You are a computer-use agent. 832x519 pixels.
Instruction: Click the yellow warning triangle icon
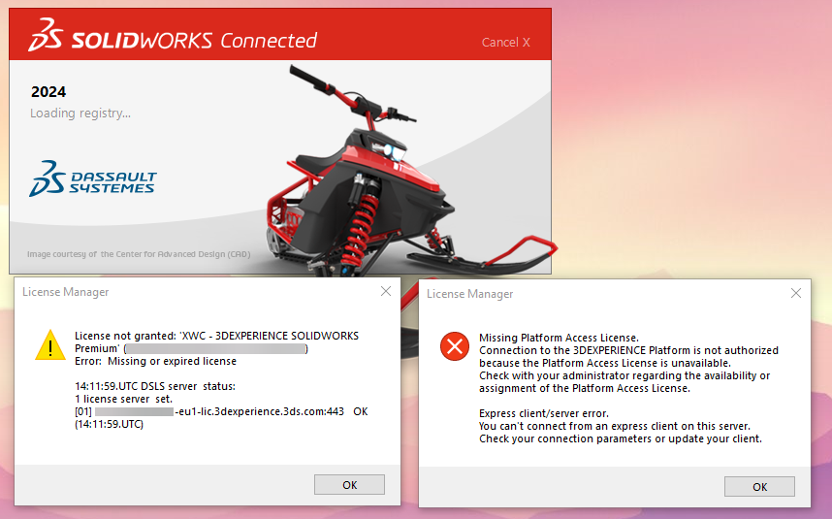click(x=50, y=345)
